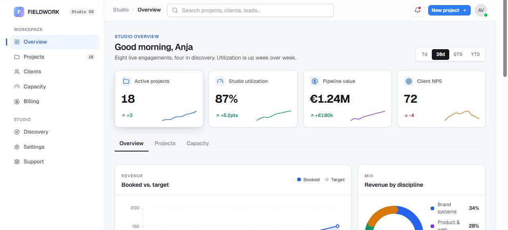The height and width of the screenshot is (230, 508).
Task: Click the Active projects folder icon
Action: [x=126, y=81]
